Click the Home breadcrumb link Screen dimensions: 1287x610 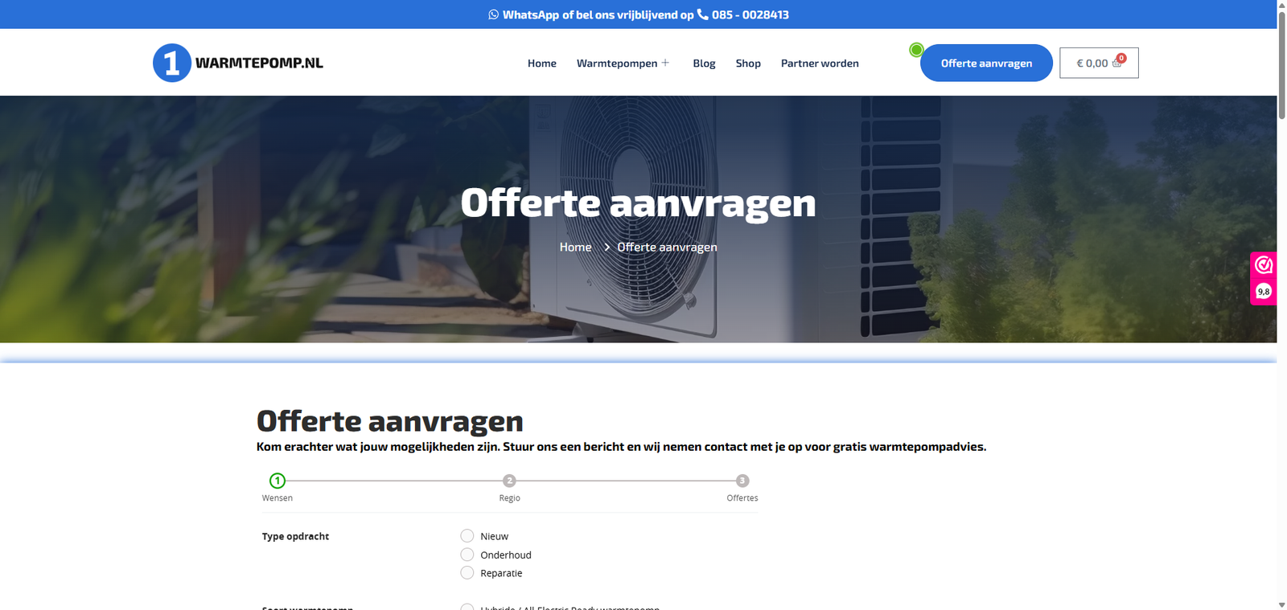click(x=575, y=248)
